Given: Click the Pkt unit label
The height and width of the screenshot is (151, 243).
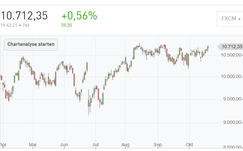Looking at the screenshot, I should pos(26,25).
